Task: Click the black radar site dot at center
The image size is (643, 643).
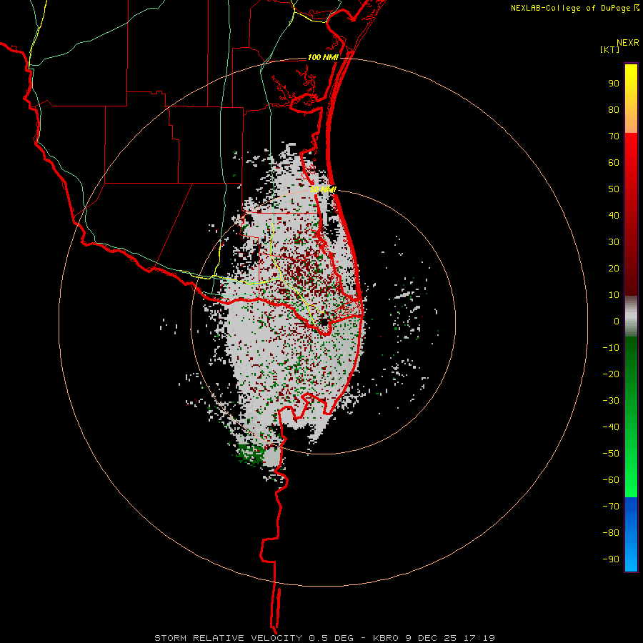Action: tap(324, 322)
